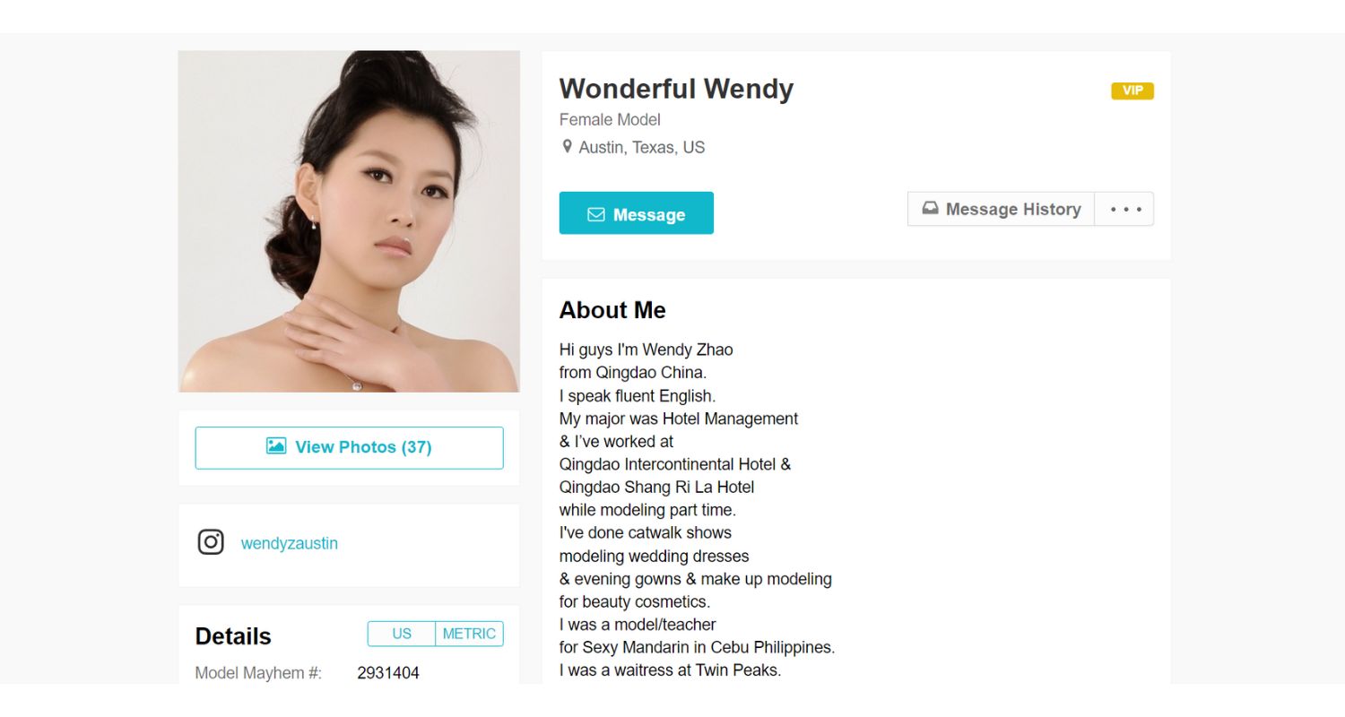Image resolution: width=1345 pixels, height=717 pixels.
Task: Click the Instagram logo icon
Action: (211, 542)
